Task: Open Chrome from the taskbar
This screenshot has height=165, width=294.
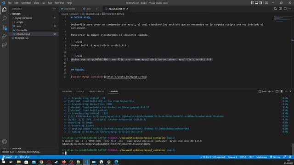Action: [41, 162]
